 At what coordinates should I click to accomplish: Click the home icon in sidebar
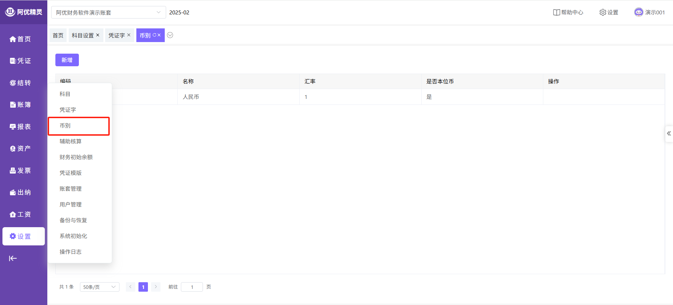[x=13, y=39]
